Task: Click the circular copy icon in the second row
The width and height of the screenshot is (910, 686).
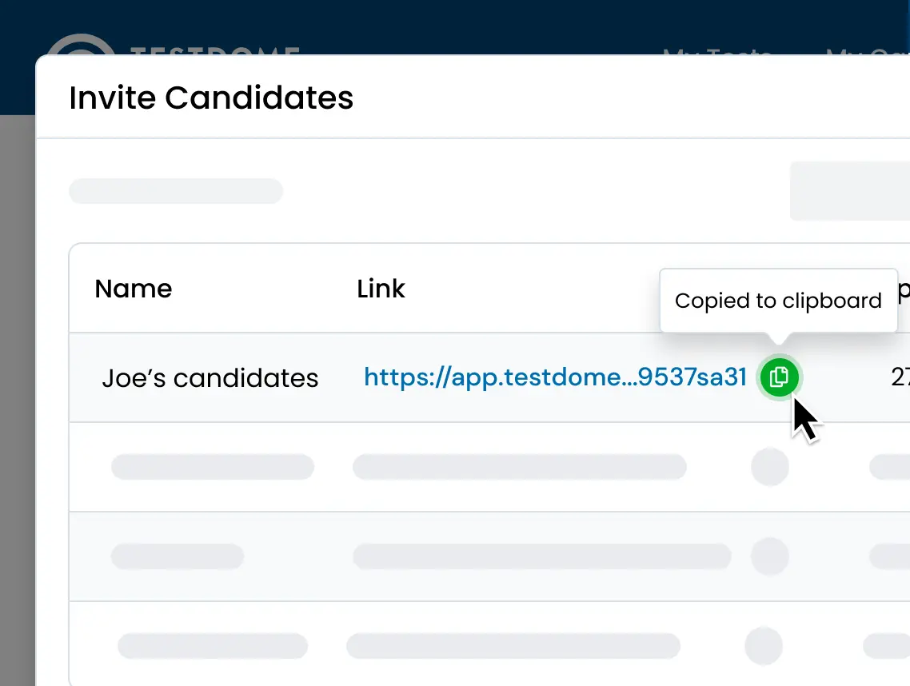Action: click(770, 467)
